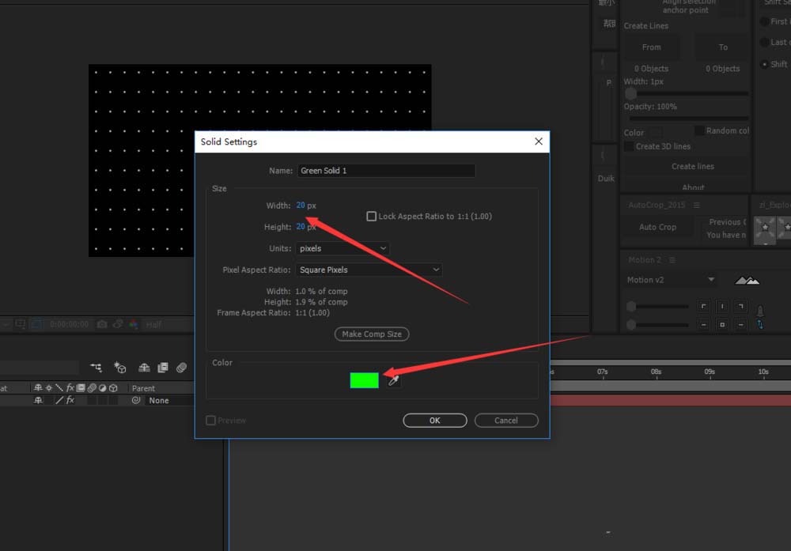Click the eyedropper next to the green swatch
The image size is (791, 551).
coord(393,380)
